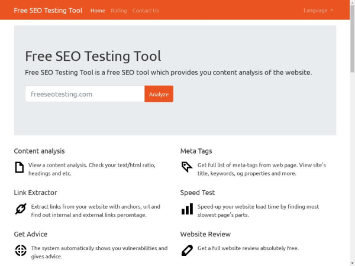This screenshot has height=266, width=355.
Task: Click the Meta Tags heading
Action: coord(196,151)
